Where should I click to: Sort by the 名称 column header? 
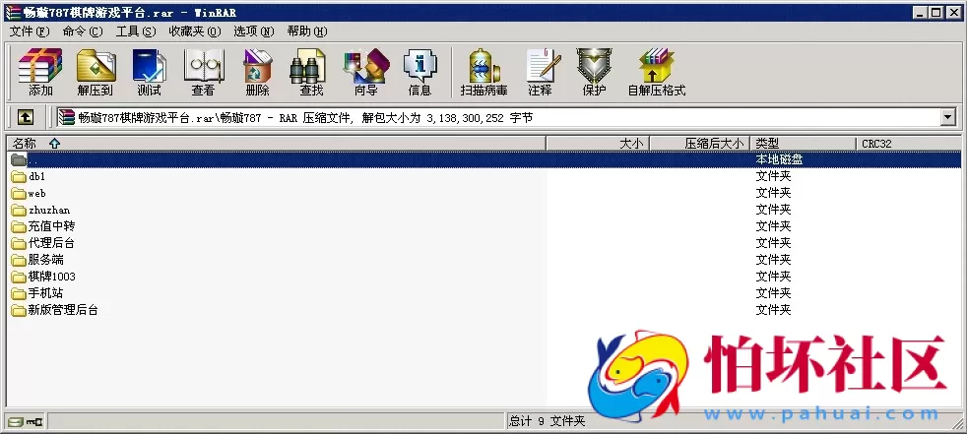coord(276,143)
